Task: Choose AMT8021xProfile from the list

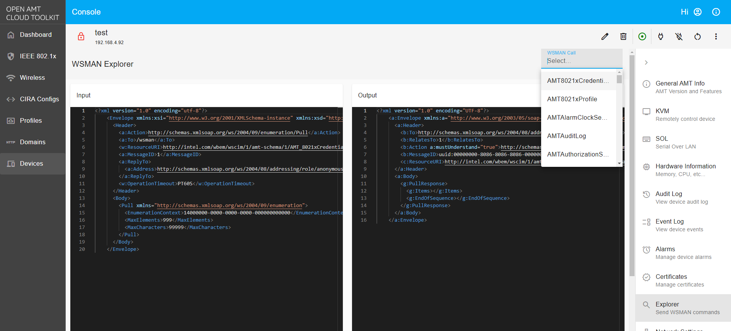Action: tap(578, 99)
